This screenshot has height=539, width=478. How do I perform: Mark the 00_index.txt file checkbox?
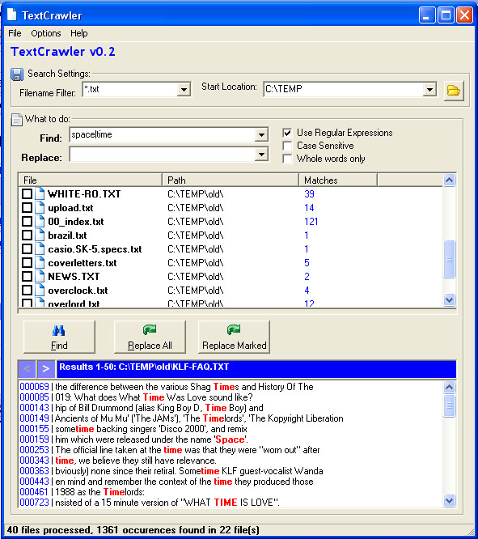click(x=27, y=222)
